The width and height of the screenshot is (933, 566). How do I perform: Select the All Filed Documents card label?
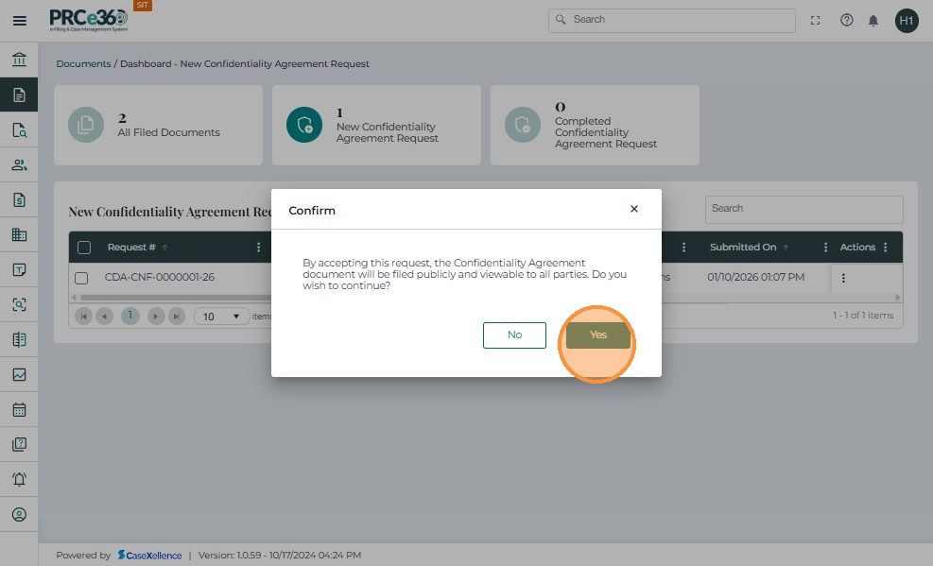(x=168, y=132)
